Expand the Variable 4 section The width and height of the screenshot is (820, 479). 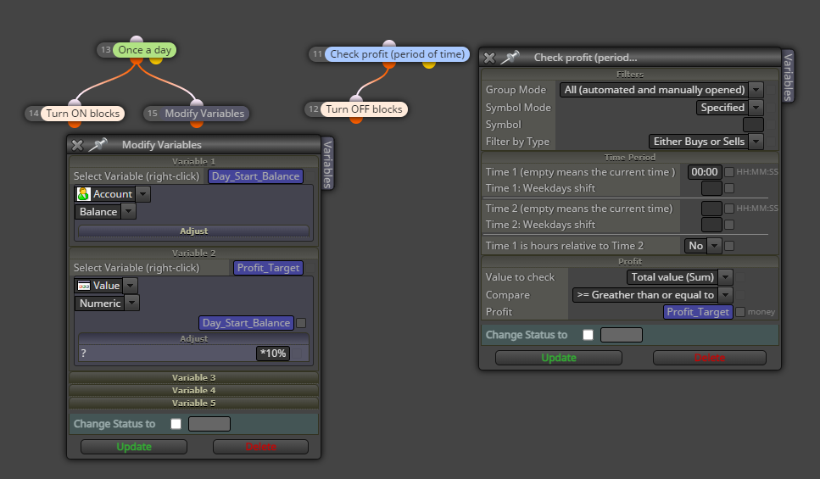coord(193,390)
